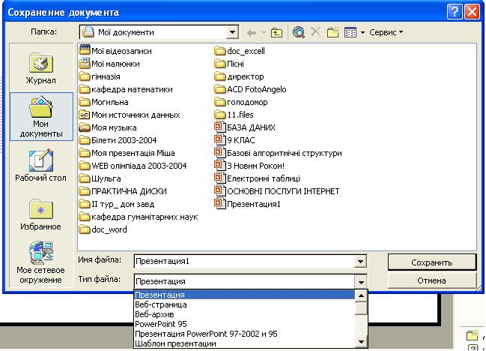Choose Шаблон презентации file type

(x=245, y=343)
